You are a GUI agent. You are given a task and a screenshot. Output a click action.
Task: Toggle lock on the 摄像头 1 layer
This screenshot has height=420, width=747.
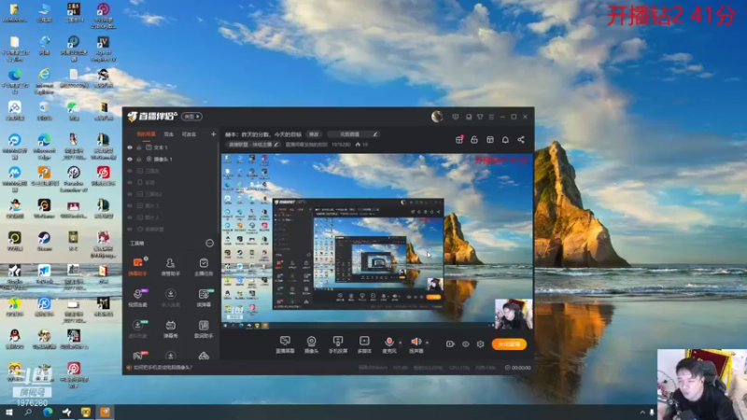click(x=139, y=159)
